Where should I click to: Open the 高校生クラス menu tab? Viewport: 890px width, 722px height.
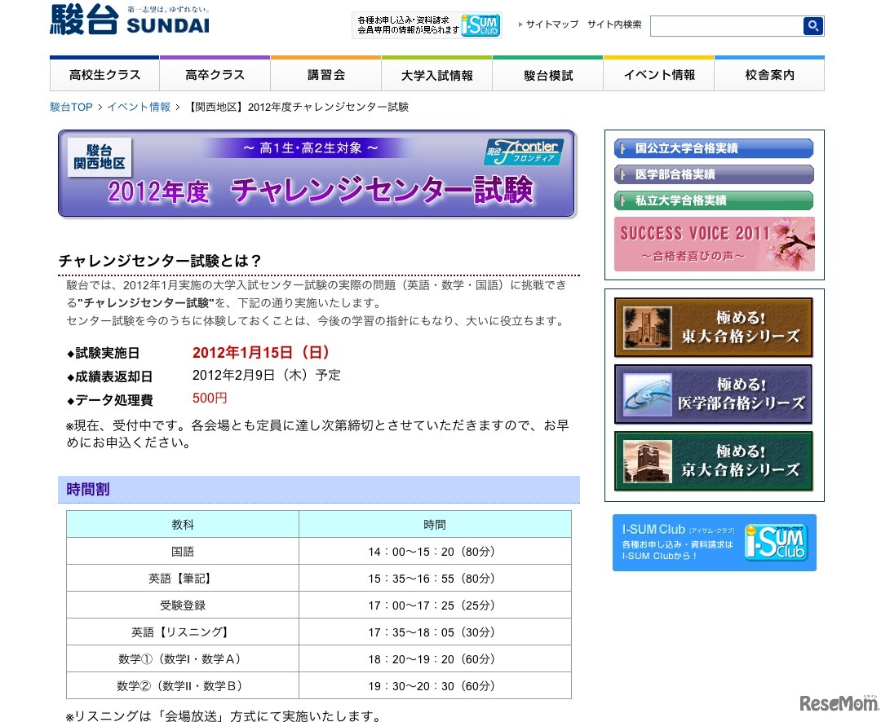click(104, 75)
